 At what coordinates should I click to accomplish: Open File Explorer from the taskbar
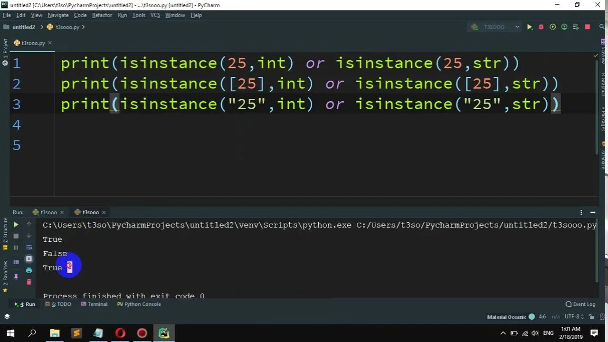click(x=55, y=333)
